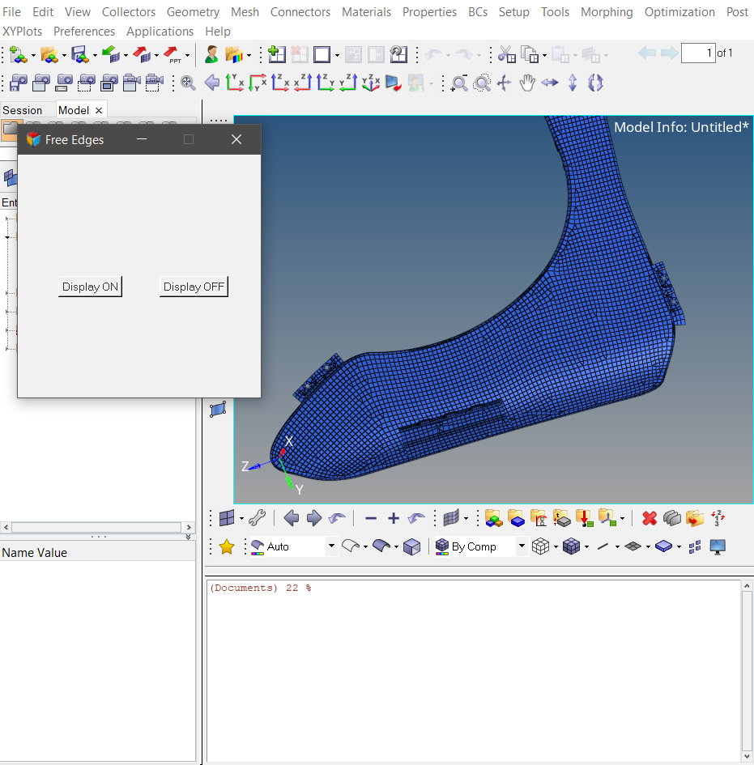Click the wrench options icon
This screenshot has width=754, height=765.
click(x=257, y=518)
